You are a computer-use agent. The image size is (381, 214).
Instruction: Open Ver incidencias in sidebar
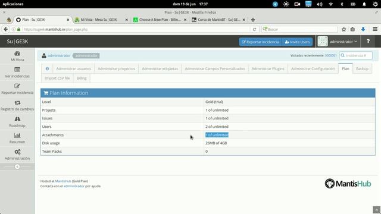pos(17,73)
